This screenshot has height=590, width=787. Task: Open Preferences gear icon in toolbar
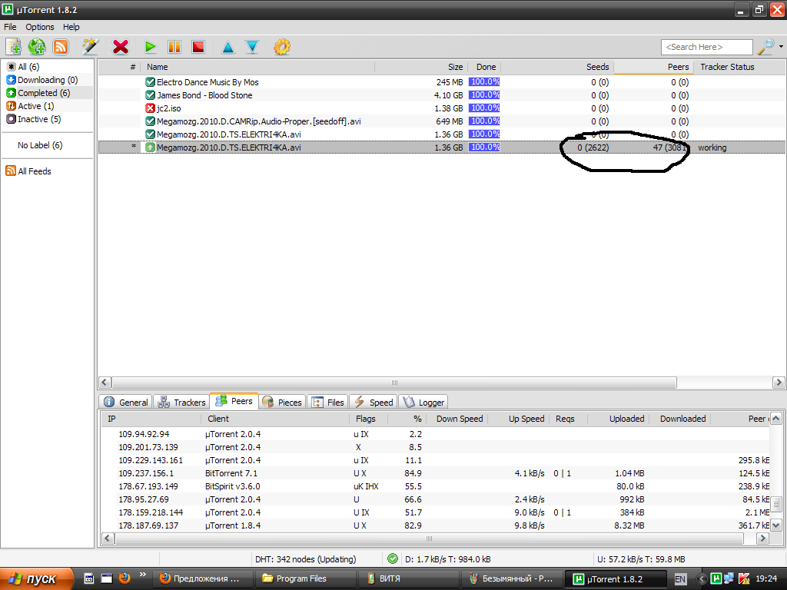282,47
